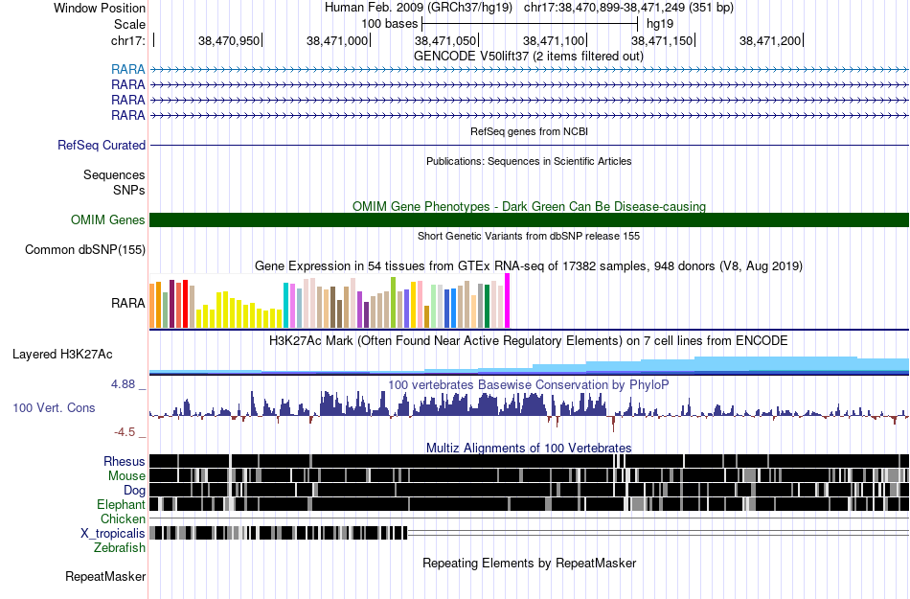910x599 pixels.
Task: Click Repeating Elements by RepeatMasker title
Action: click(x=530, y=563)
